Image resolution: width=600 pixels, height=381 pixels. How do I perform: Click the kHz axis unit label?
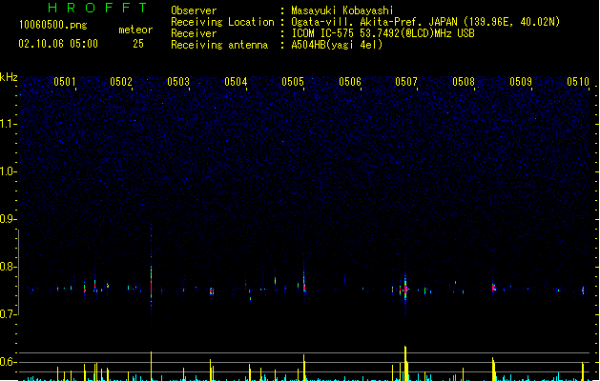click(9, 77)
